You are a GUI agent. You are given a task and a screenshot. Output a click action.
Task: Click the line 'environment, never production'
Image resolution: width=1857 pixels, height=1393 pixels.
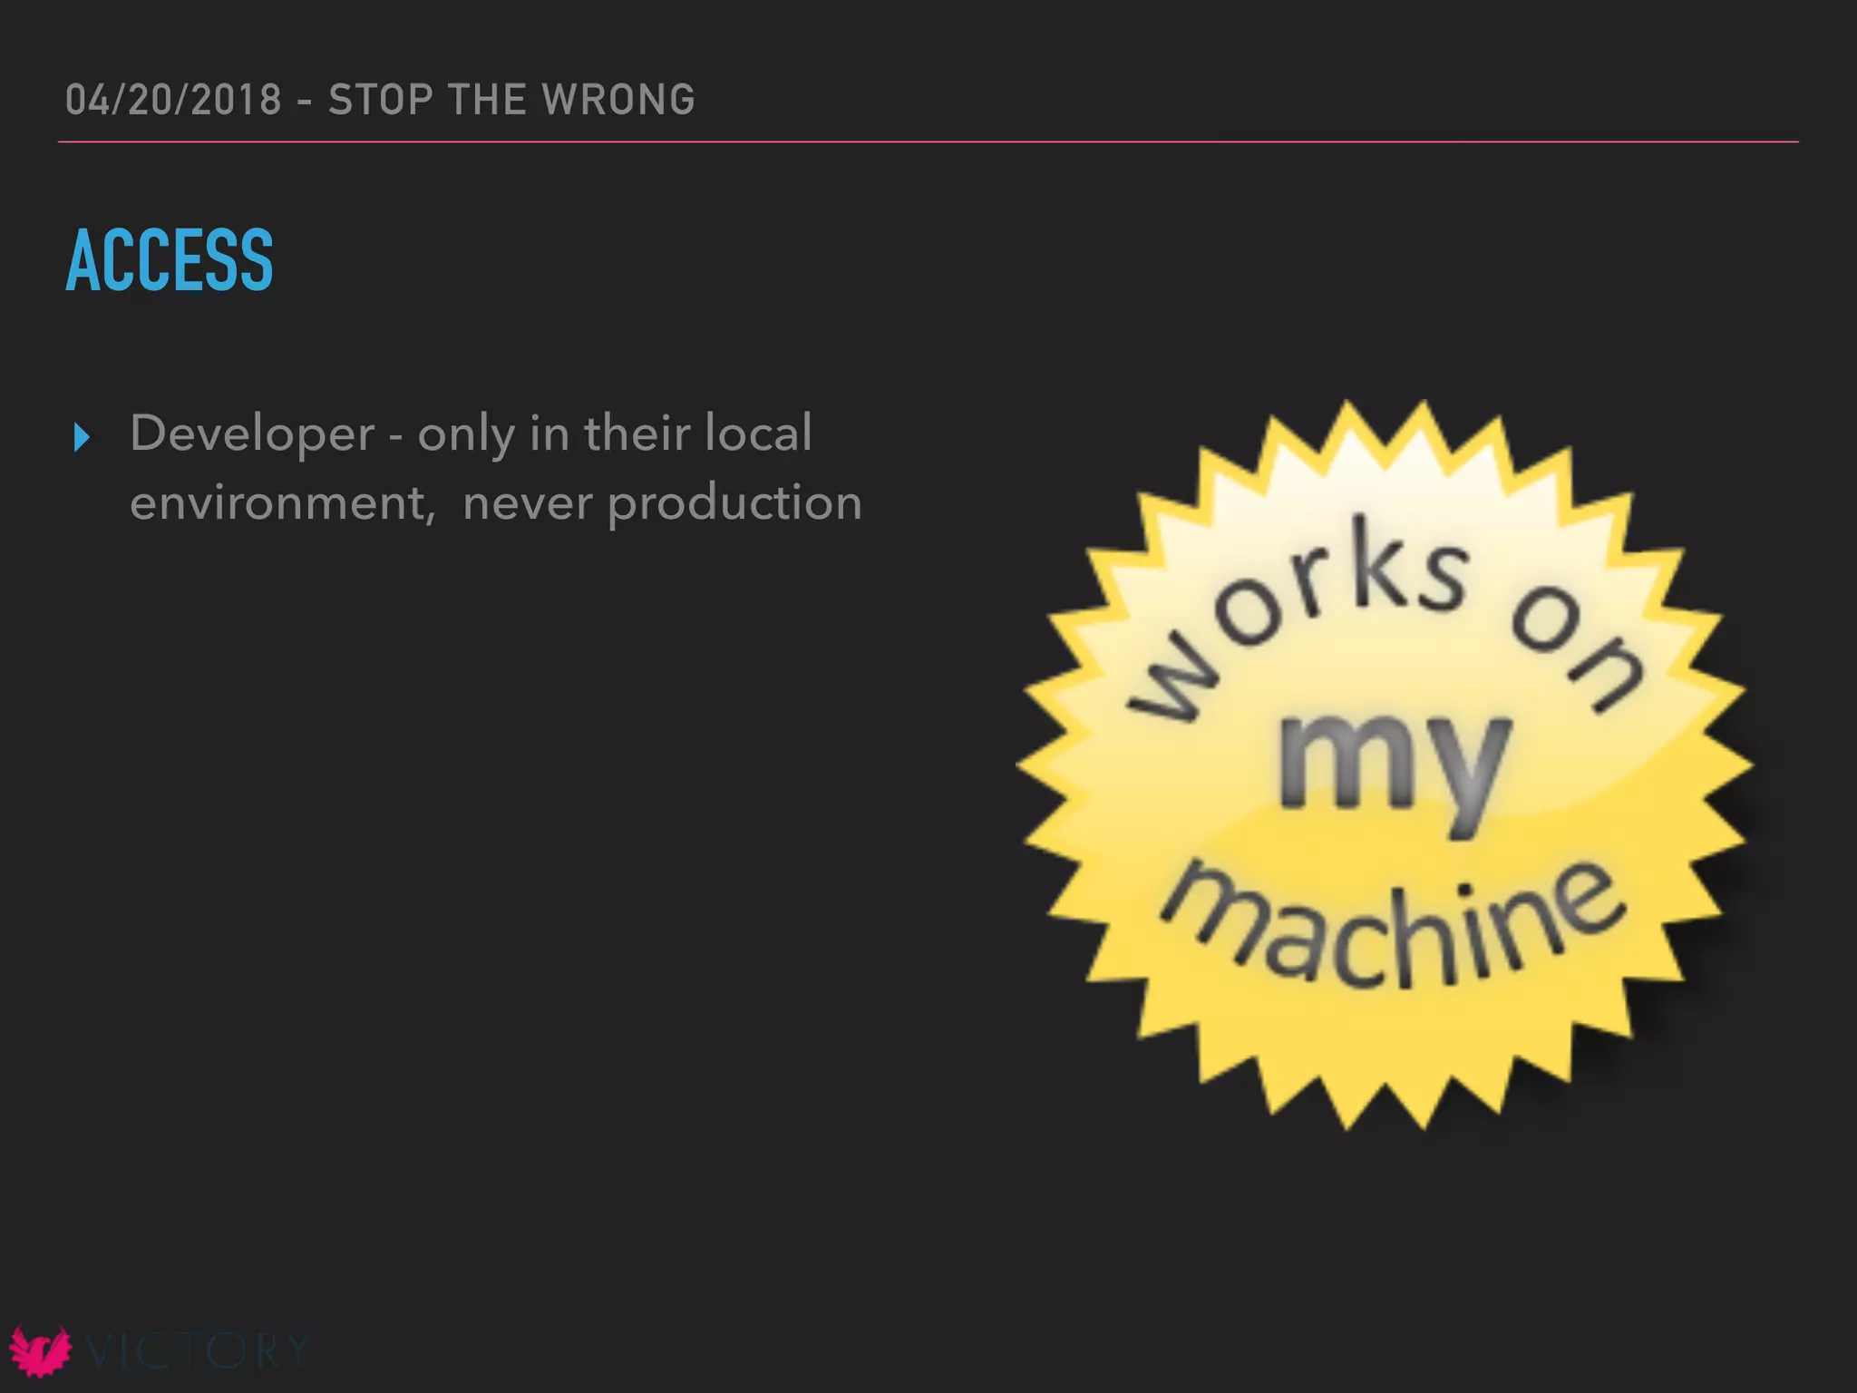(496, 503)
